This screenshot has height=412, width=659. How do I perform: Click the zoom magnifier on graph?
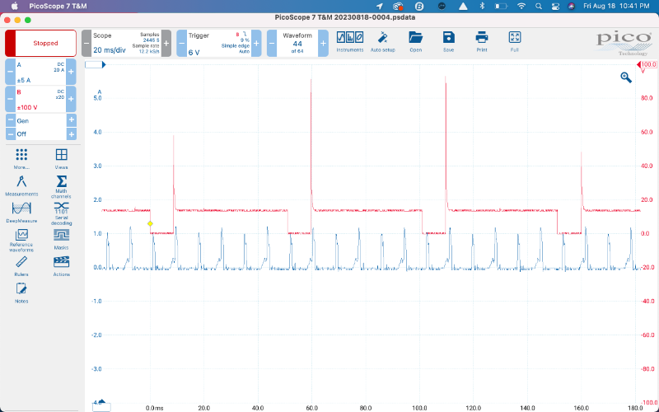[626, 77]
